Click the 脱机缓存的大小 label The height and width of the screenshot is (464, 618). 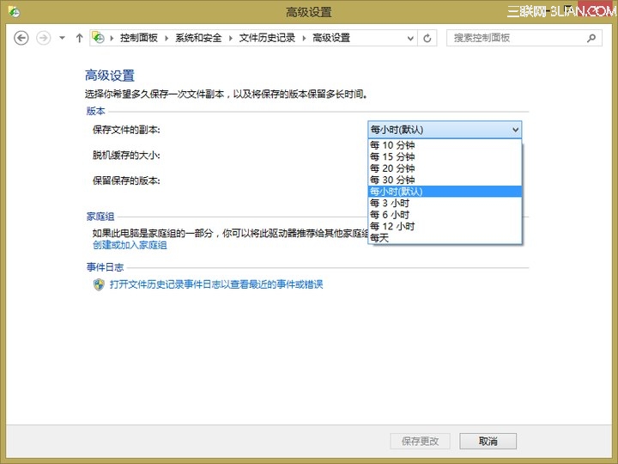click(x=126, y=155)
